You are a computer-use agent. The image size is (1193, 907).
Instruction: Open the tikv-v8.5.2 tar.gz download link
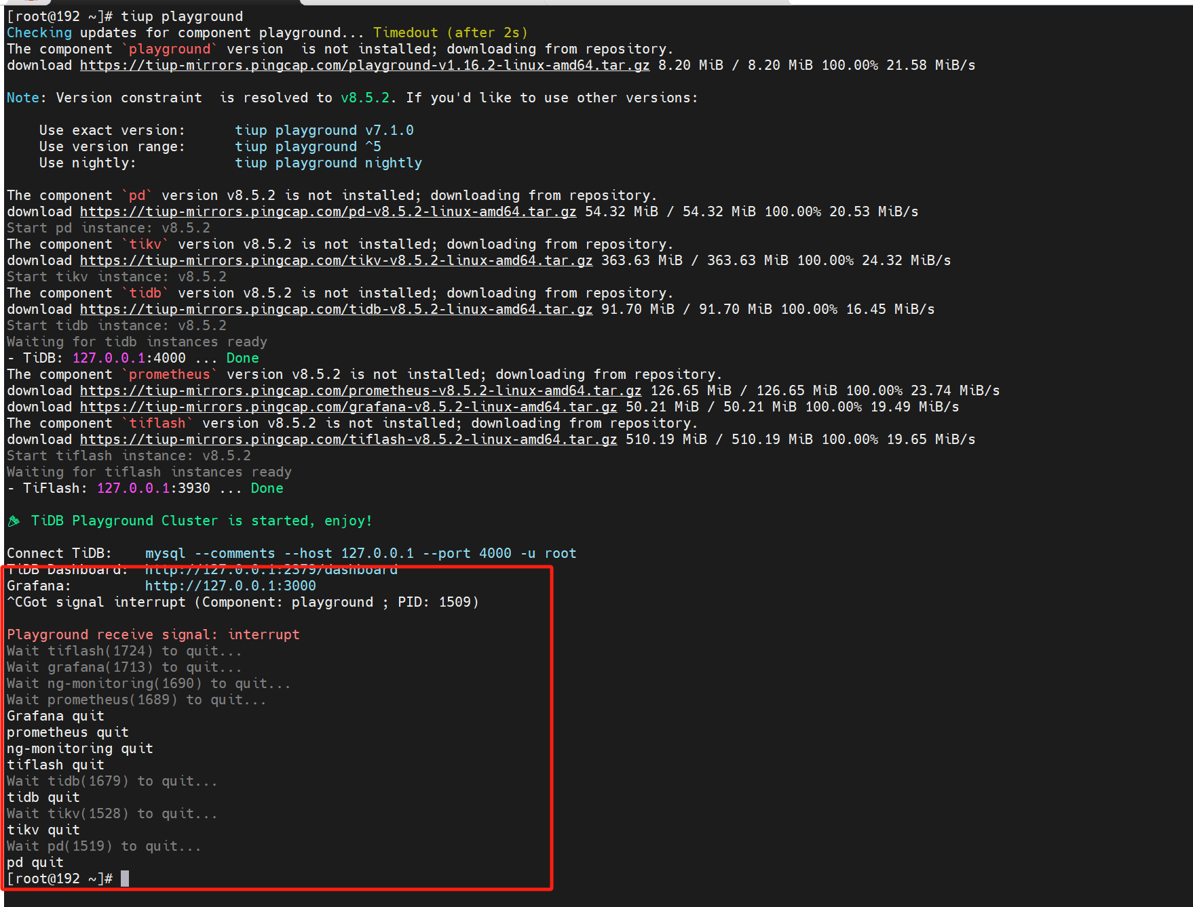(337, 260)
